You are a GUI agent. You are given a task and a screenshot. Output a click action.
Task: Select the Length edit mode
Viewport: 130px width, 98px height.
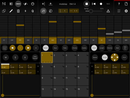[102, 48]
